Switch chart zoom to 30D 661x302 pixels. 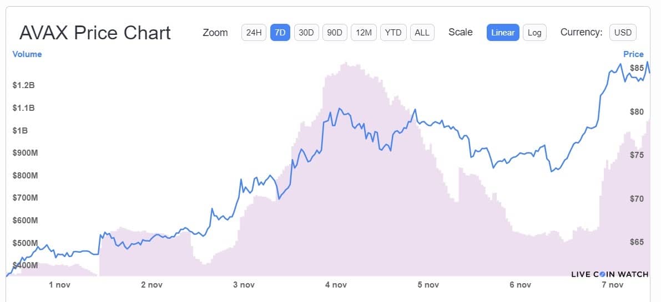click(x=306, y=32)
